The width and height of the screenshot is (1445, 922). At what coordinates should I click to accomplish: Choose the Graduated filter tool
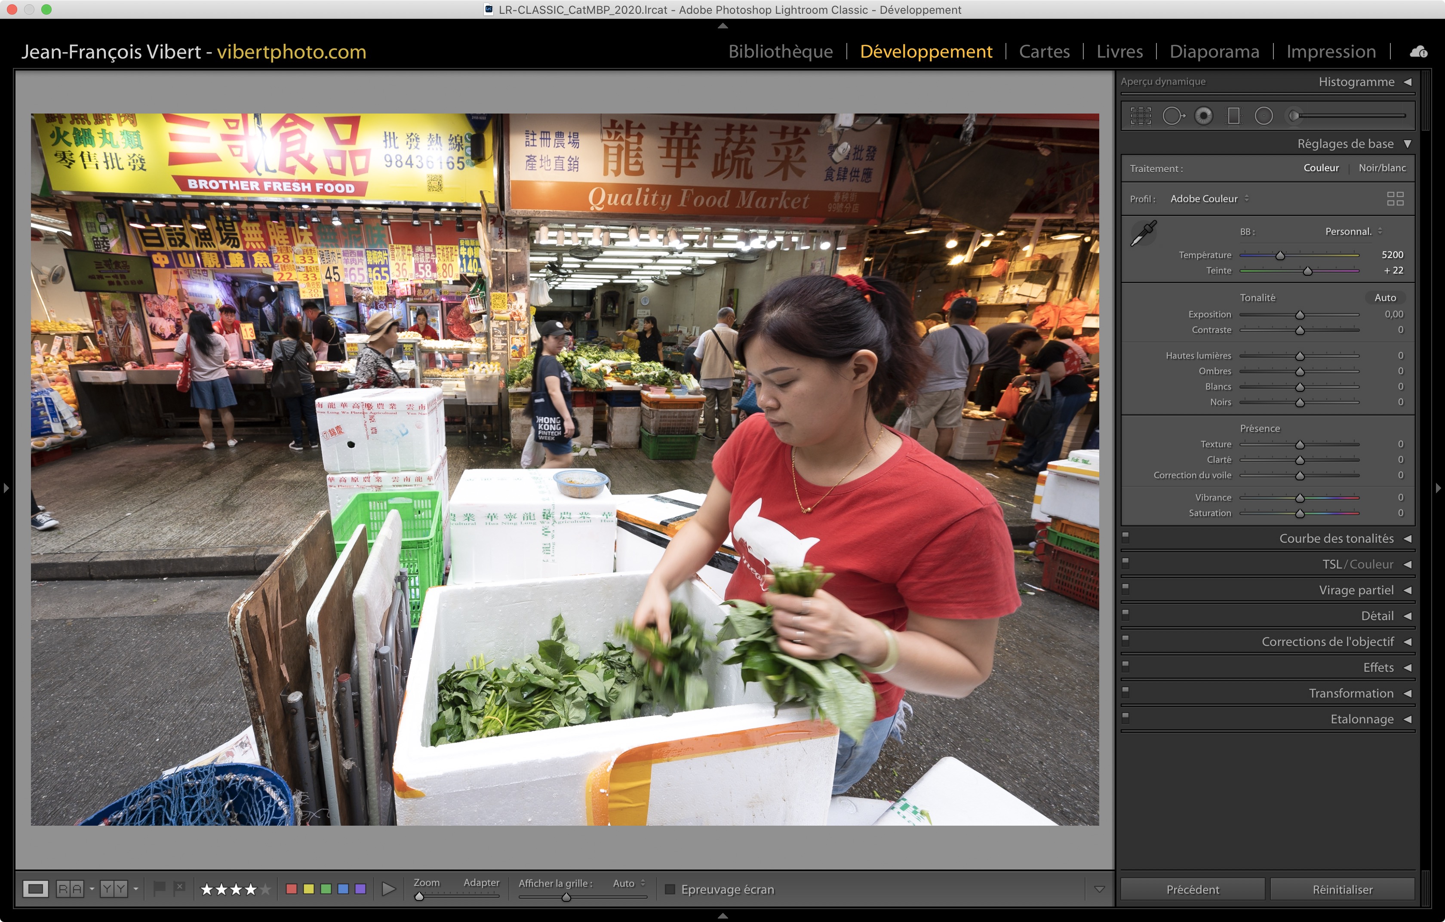tap(1234, 116)
